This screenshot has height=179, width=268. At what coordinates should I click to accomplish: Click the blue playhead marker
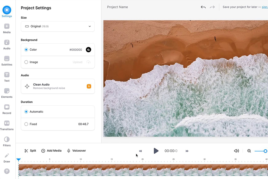coord(18,160)
